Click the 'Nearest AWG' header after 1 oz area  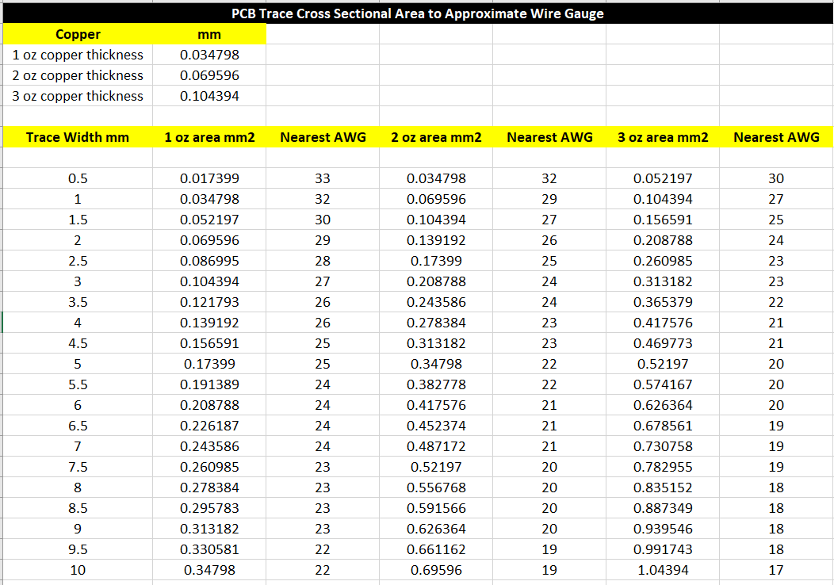323,137
